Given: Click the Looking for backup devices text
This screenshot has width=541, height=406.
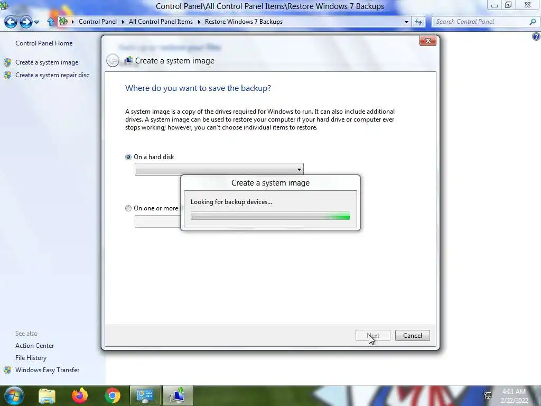Looking at the screenshot, I should click(231, 202).
